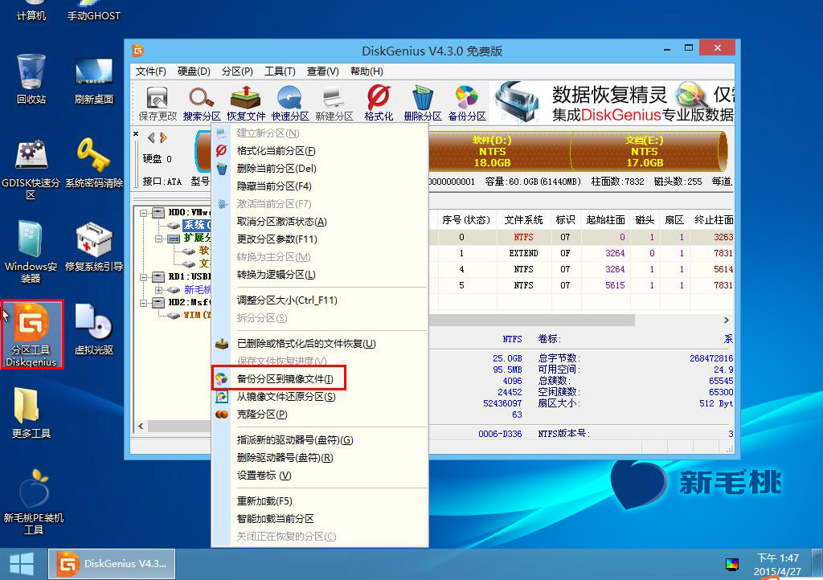This screenshot has width=823, height=580.
Task: Click the 格式化 format toolbar icon
Action: click(379, 103)
